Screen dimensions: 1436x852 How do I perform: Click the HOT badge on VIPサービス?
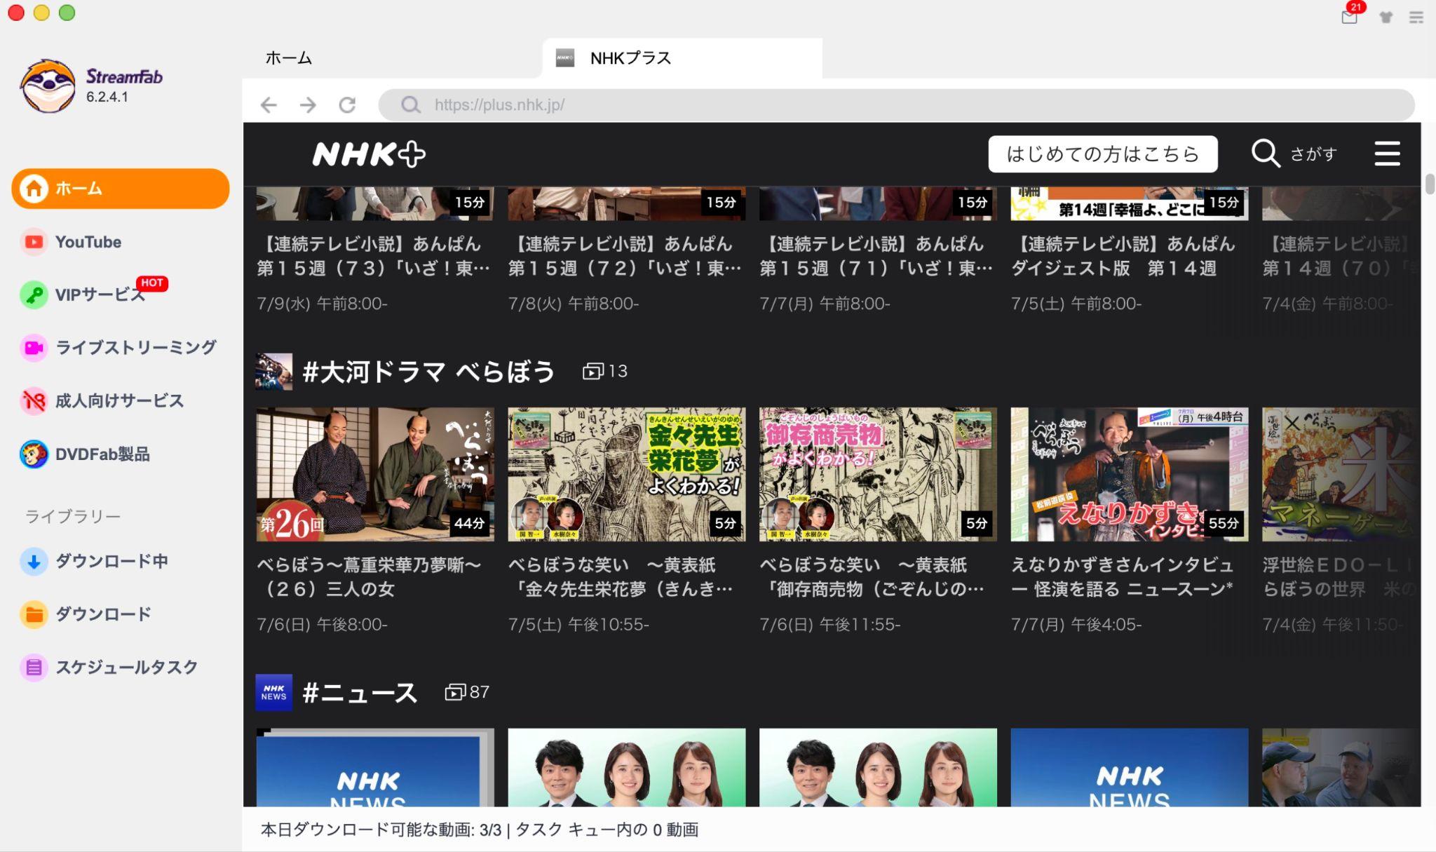tap(152, 283)
